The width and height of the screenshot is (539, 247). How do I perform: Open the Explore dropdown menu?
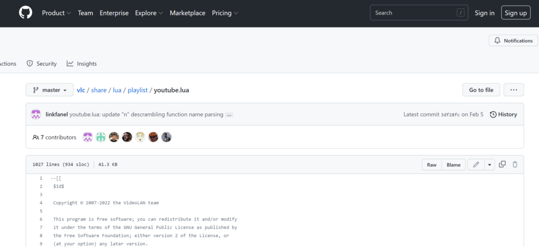(149, 13)
